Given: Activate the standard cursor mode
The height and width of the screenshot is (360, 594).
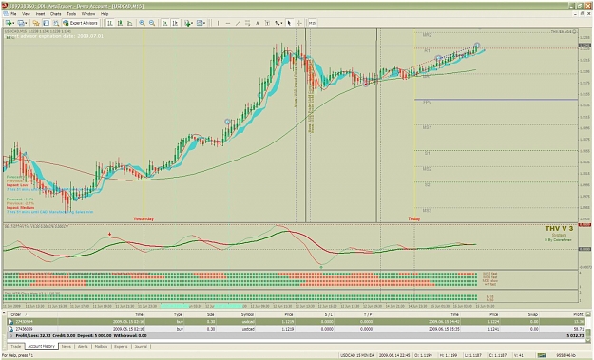Looking at the screenshot, I should [x=289, y=23].
